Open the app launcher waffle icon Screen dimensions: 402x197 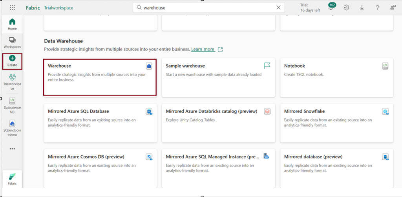click(x=12, y=7)
